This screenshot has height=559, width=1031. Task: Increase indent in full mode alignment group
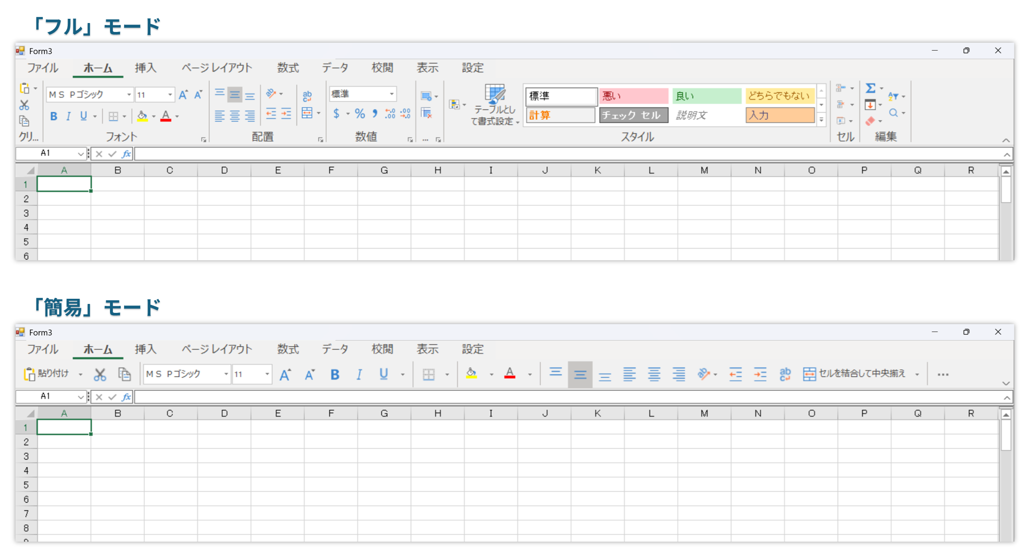tap(286, 114)
